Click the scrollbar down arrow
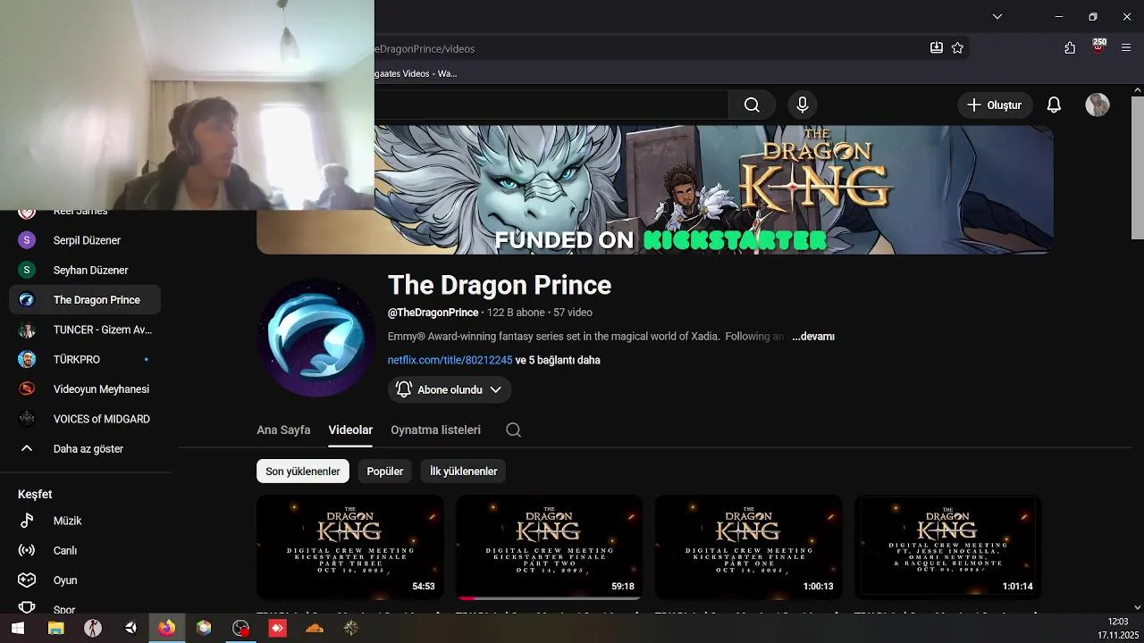Viewport: 1144px width, 643px height. tap(1137, 607)
